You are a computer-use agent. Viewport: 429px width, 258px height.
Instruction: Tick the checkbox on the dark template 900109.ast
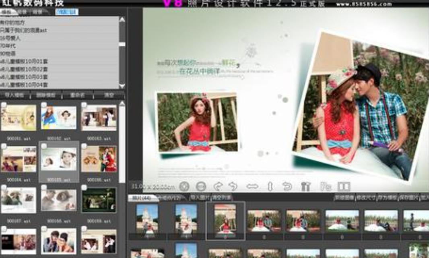[84, 188]
